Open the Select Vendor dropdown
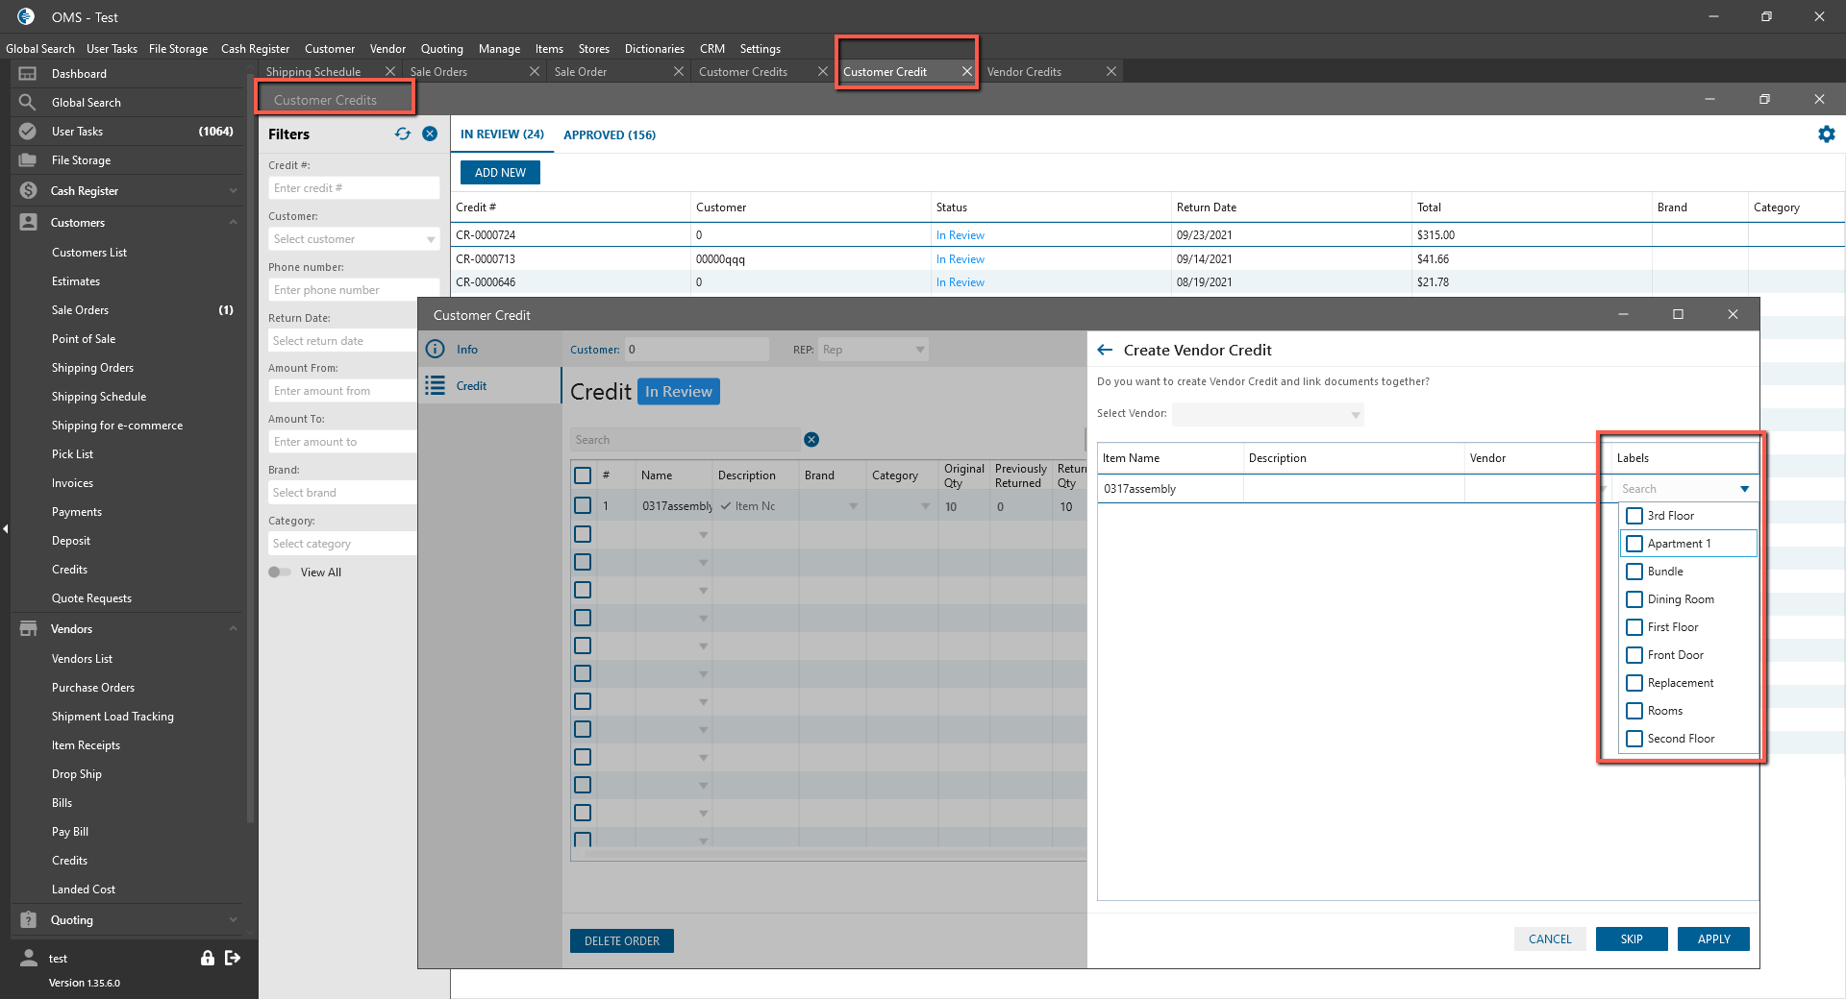1846x999 pixels. coord(1267,415)
